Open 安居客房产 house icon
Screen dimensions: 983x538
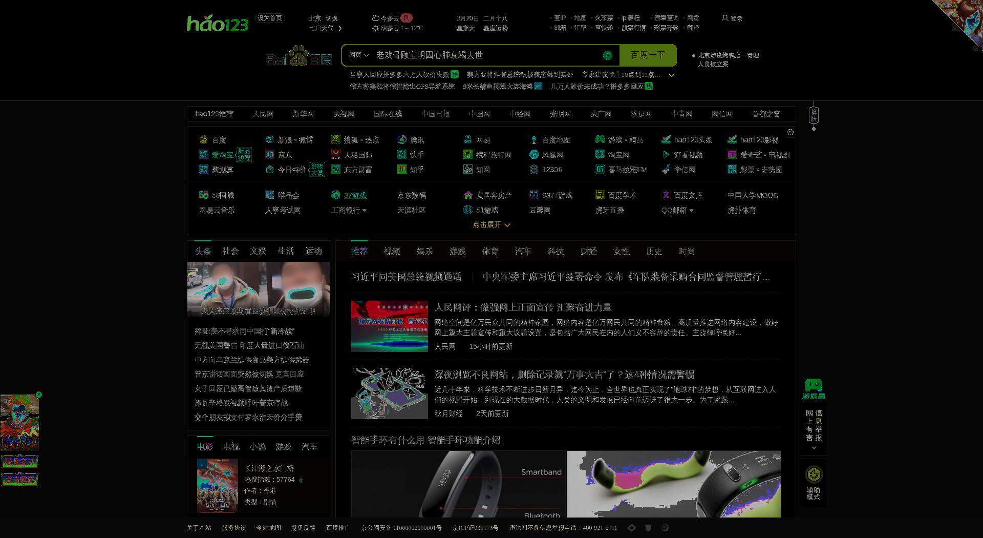(x=468, y=195)
